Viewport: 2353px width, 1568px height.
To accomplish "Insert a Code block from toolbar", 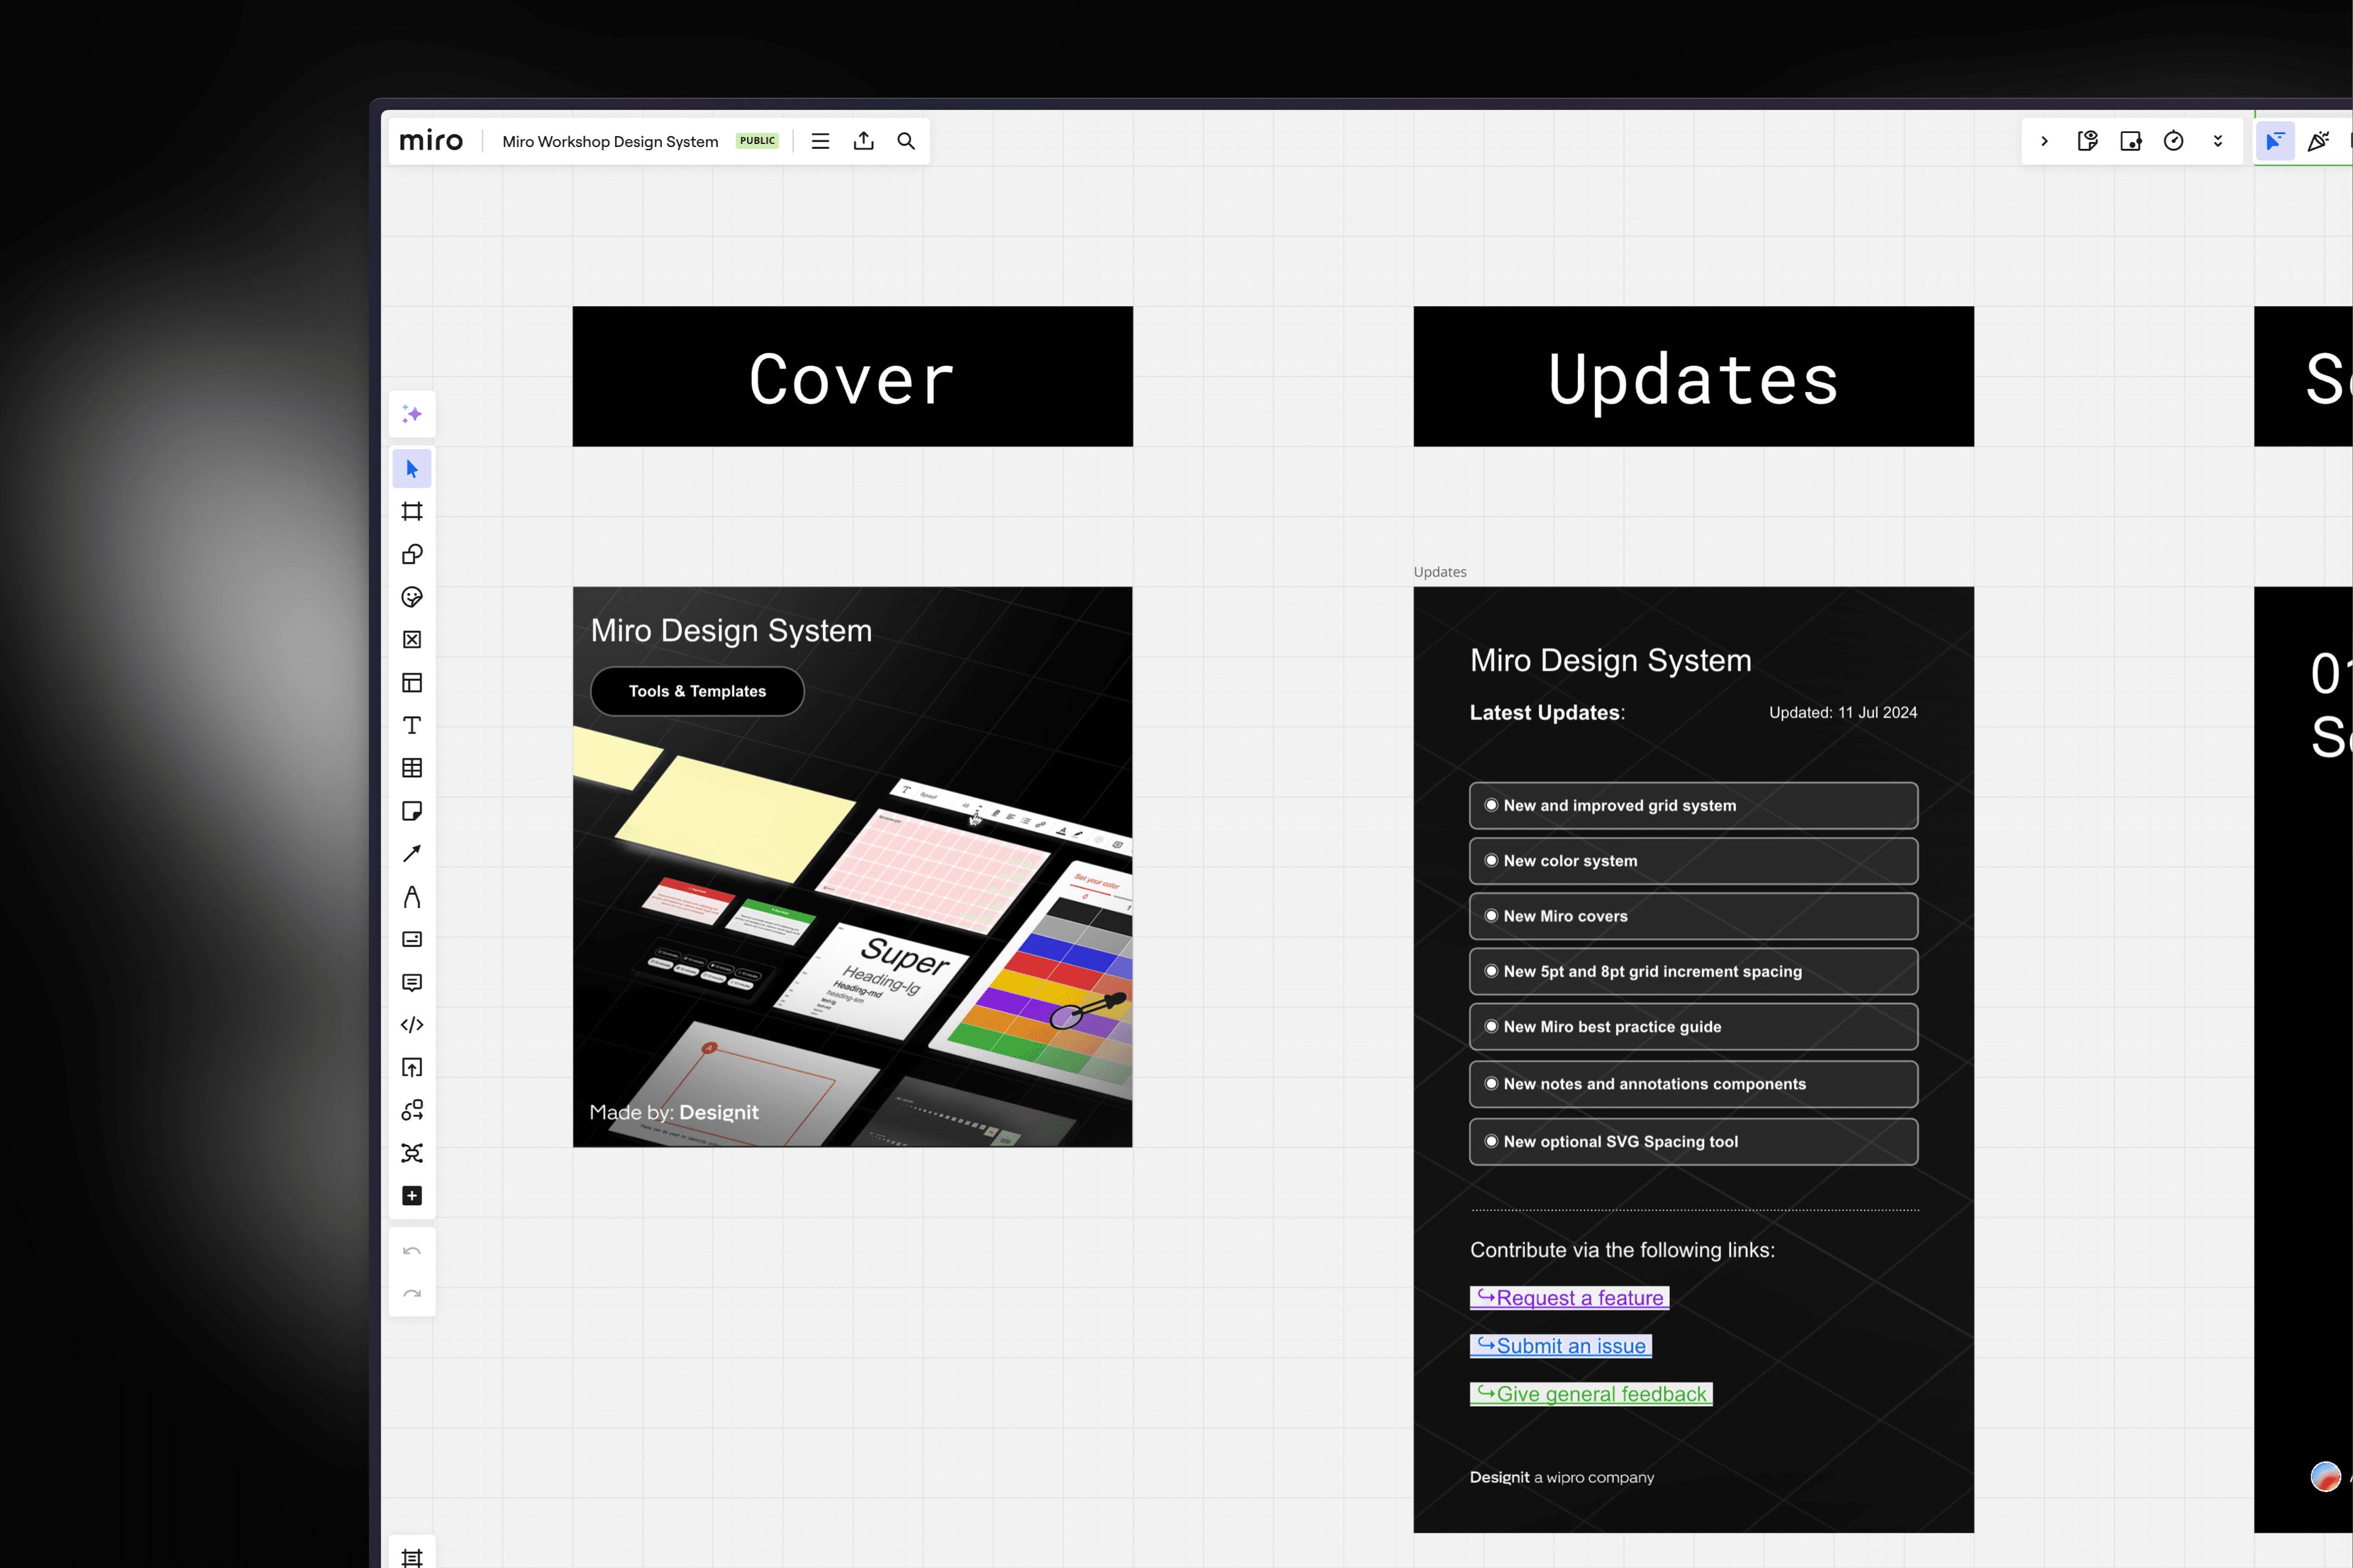I will coord(412,1025).
